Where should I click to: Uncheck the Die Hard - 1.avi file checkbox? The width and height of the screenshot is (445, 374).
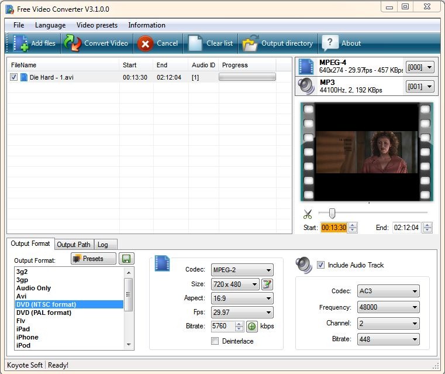tap(14, 77)
